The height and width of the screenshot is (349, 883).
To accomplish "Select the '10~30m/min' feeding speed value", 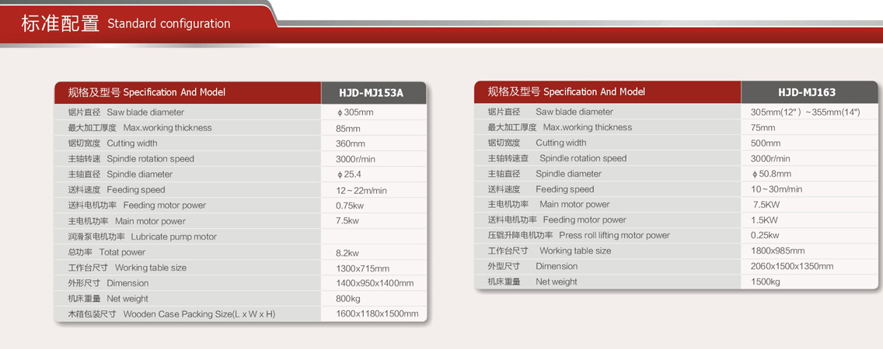I will point(777,189).
